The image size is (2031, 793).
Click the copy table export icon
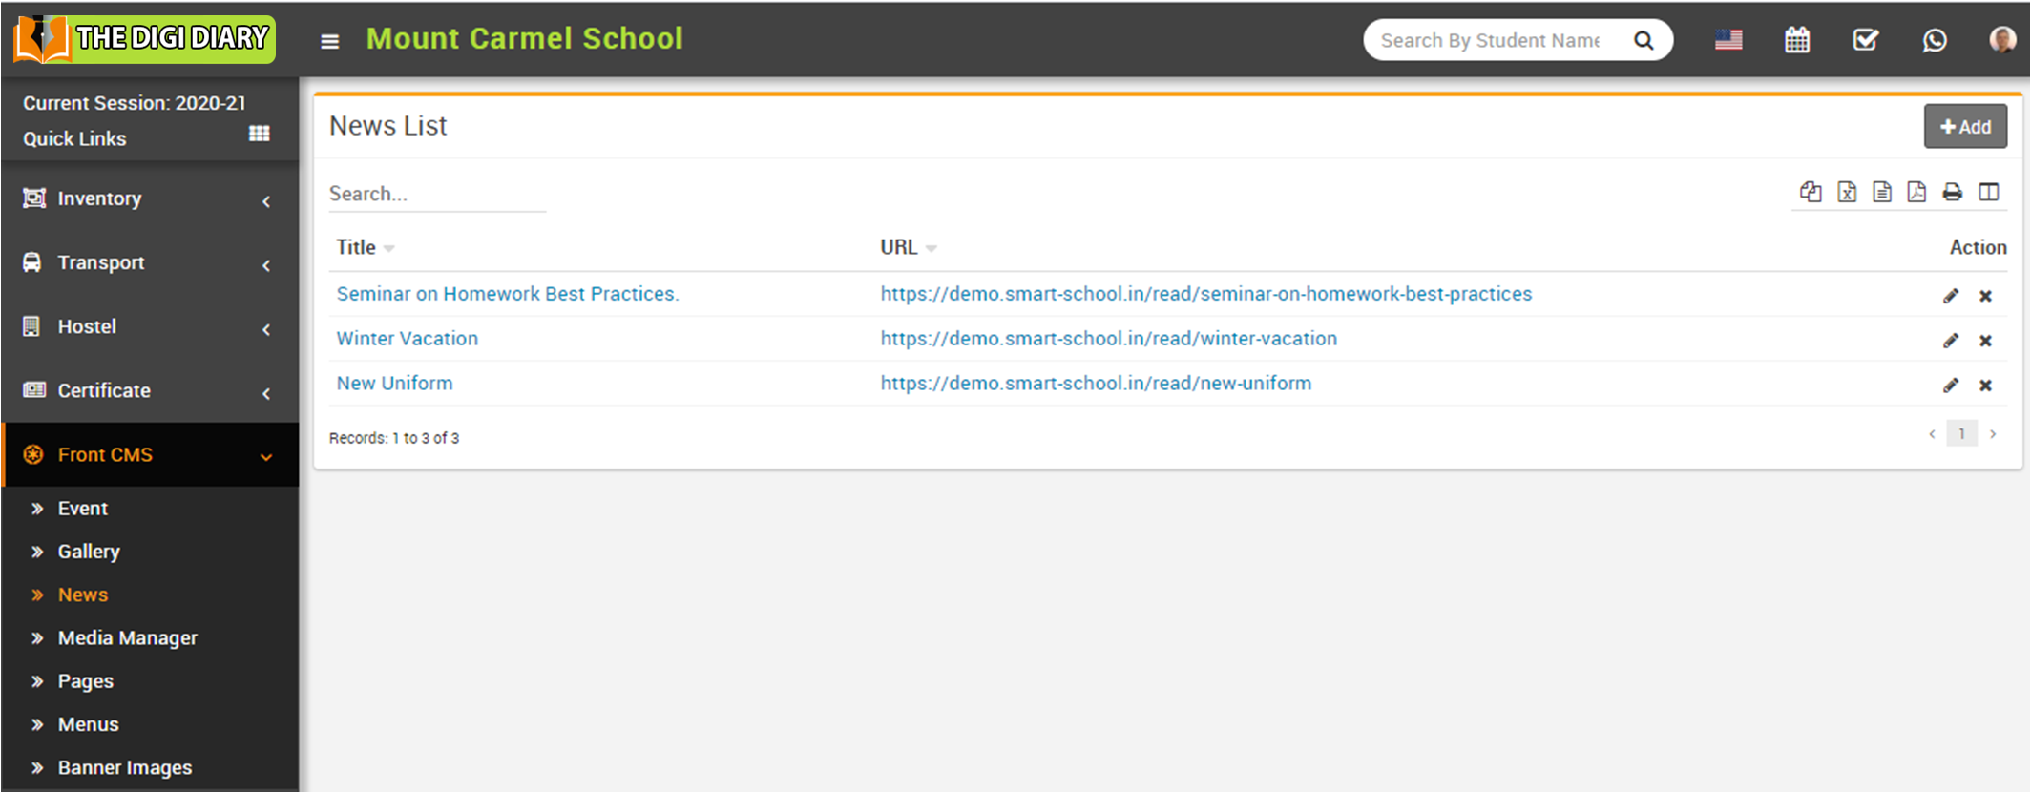[1811, 192]
